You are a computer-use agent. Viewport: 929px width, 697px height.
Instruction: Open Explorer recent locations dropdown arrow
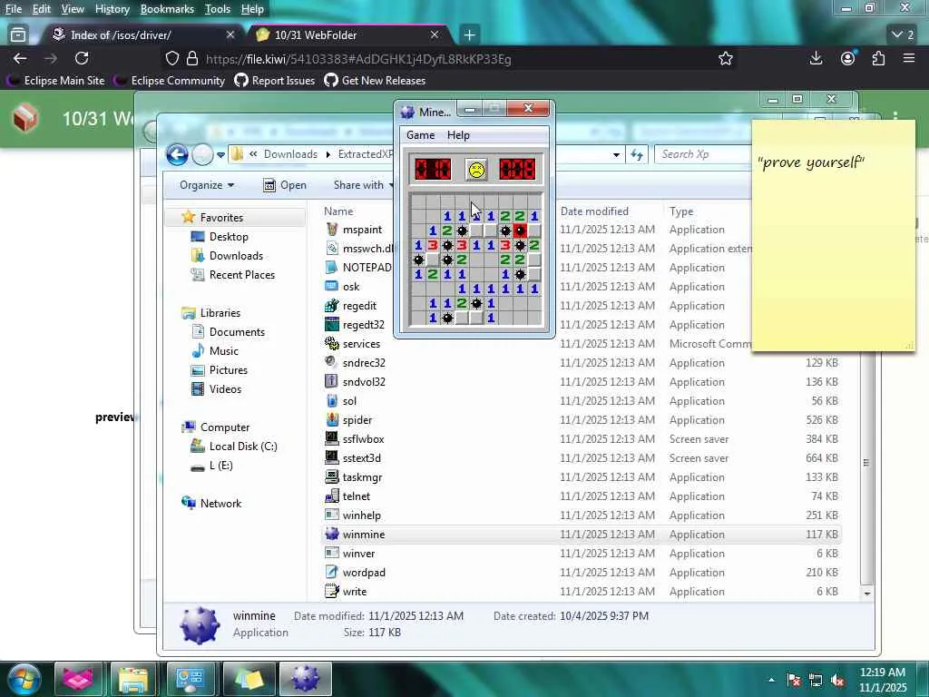pos(220,155)
